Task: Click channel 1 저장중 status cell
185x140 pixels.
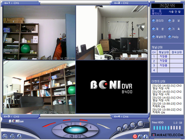Action: tap(163, 57)
